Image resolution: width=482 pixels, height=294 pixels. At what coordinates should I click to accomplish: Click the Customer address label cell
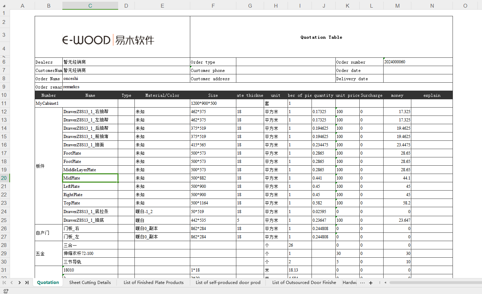pyautogui.click(x=213, y=79)
